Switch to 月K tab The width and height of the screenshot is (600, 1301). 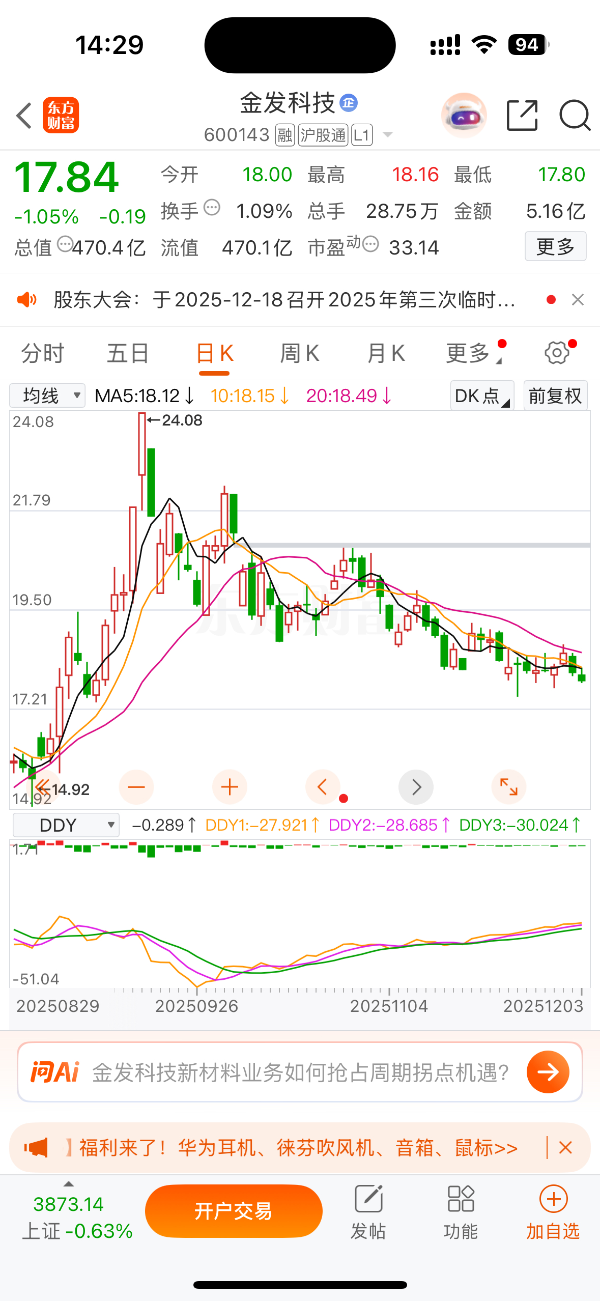(386, 353)
